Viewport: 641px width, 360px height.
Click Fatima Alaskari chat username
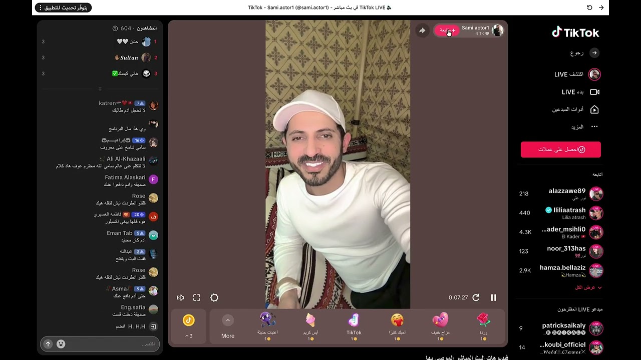pos(125,177)
